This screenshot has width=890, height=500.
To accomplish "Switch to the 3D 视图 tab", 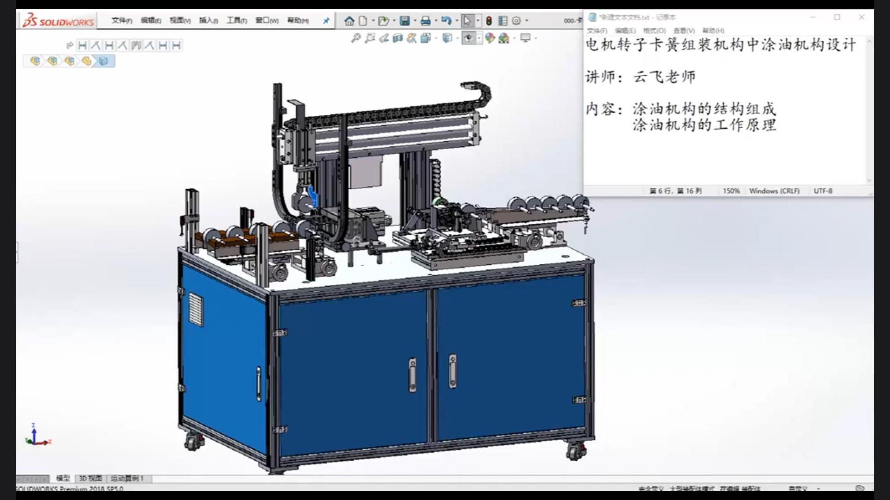I will (90, 478).
